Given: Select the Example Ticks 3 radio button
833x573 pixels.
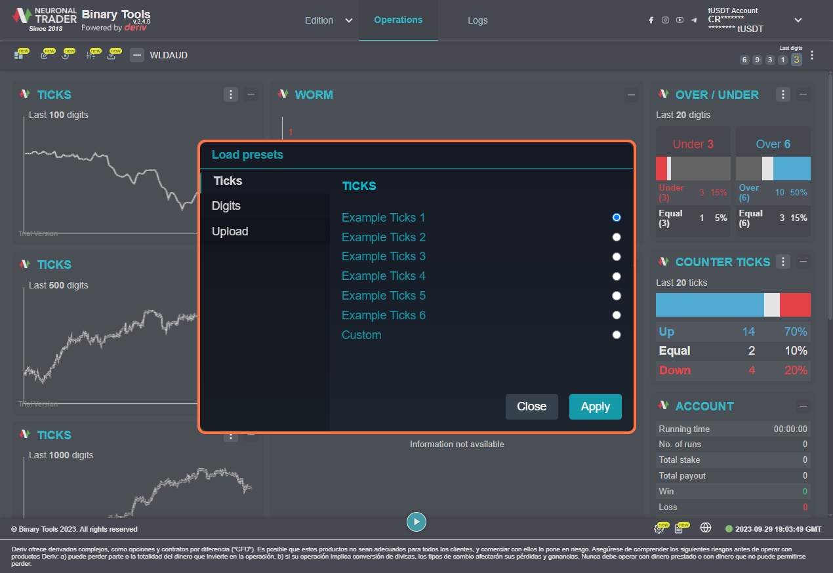Looking at the screenshot, I should (x=616, y=256).
